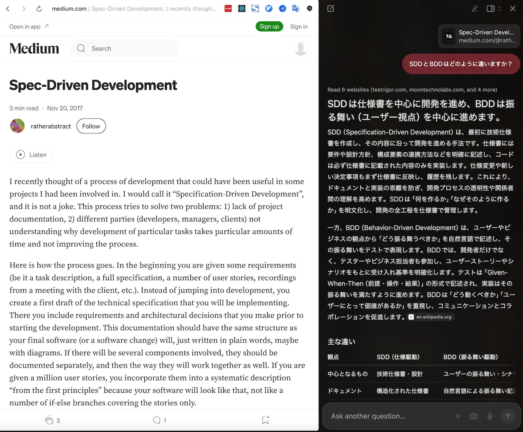Screen dimensions: 523x432
Task: Toggle the sidebar layout panel icon
Action: 491,9
